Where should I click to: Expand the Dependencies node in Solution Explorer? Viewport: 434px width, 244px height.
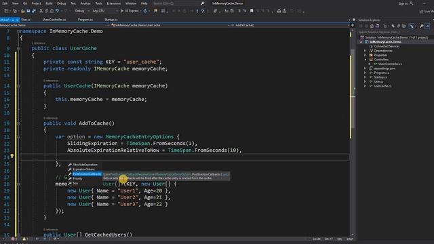(365, 51)
